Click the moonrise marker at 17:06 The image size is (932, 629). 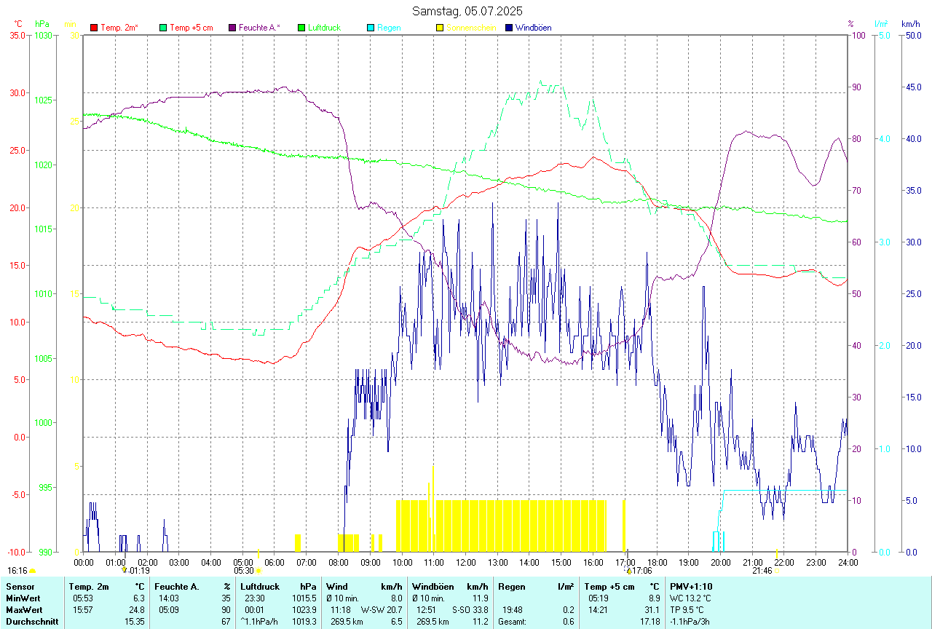629,571
